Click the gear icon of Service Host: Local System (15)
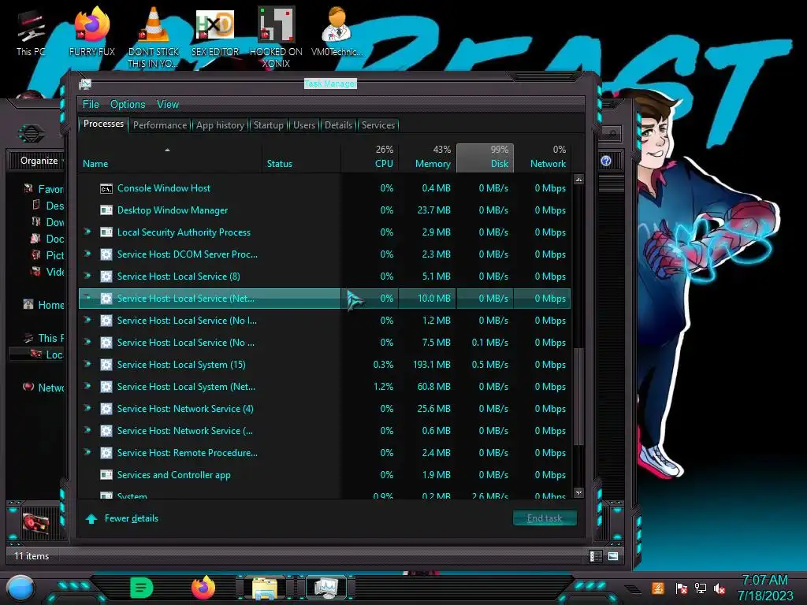807x605 pixels. pyautogui.click(x=106, y=365)
